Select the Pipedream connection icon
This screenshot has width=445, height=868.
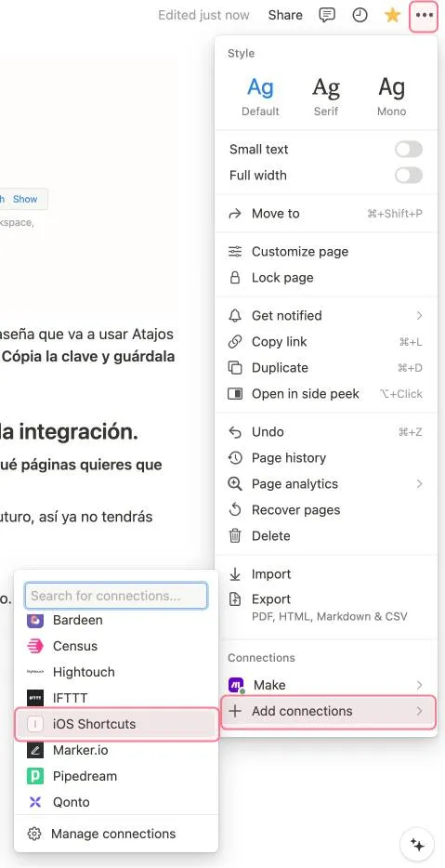[x=35, y=776]
